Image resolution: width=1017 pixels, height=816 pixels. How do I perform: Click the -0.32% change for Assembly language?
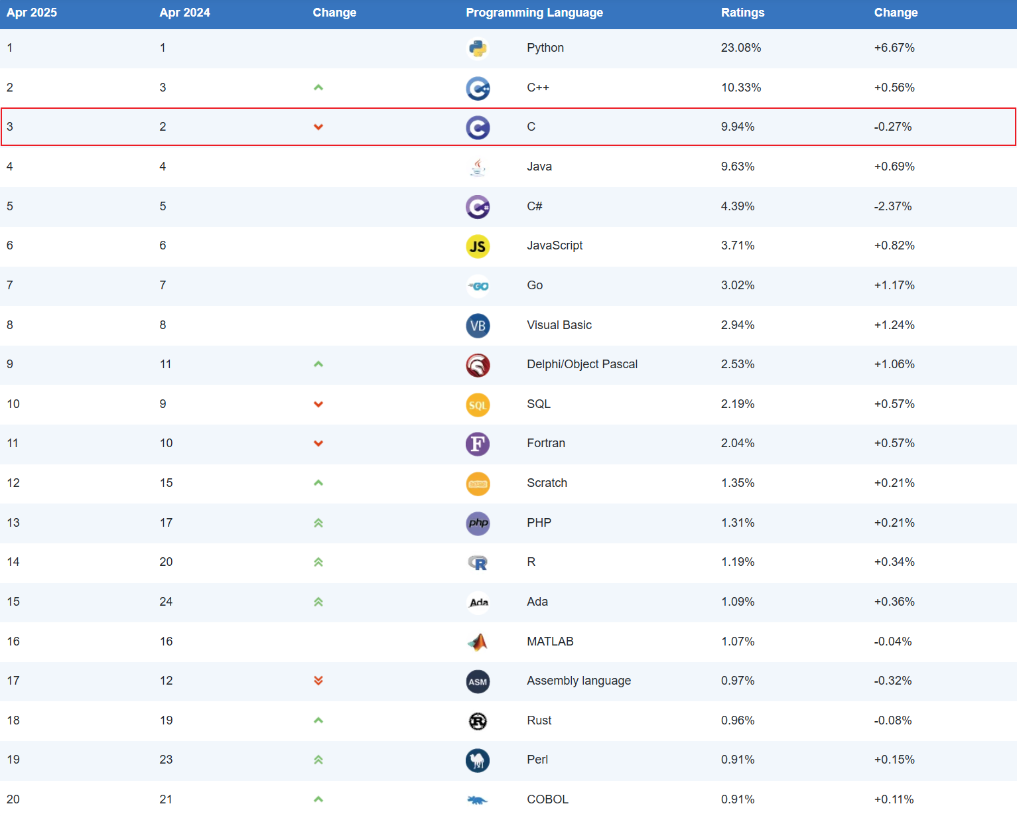(x=893, y=681)
